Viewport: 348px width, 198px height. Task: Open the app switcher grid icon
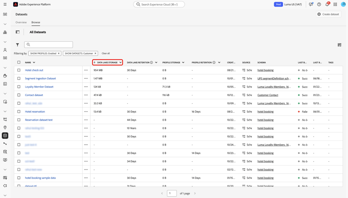[335, 5]
